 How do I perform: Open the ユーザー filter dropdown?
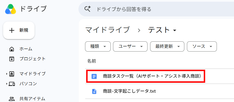tap(130, 46)
